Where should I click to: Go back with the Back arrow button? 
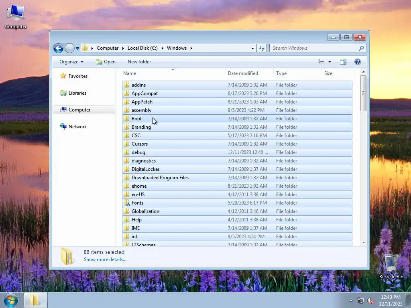tap(58, 48)
